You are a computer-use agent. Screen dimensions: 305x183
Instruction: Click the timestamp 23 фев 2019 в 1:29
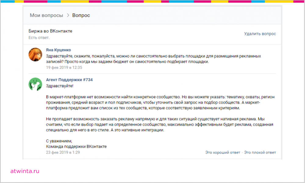(63, 152)
